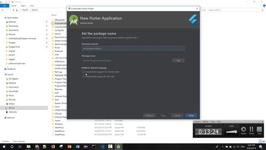Stop the screen recording
The height and width of the screenshot is (150, 266).
pos(259,130)
